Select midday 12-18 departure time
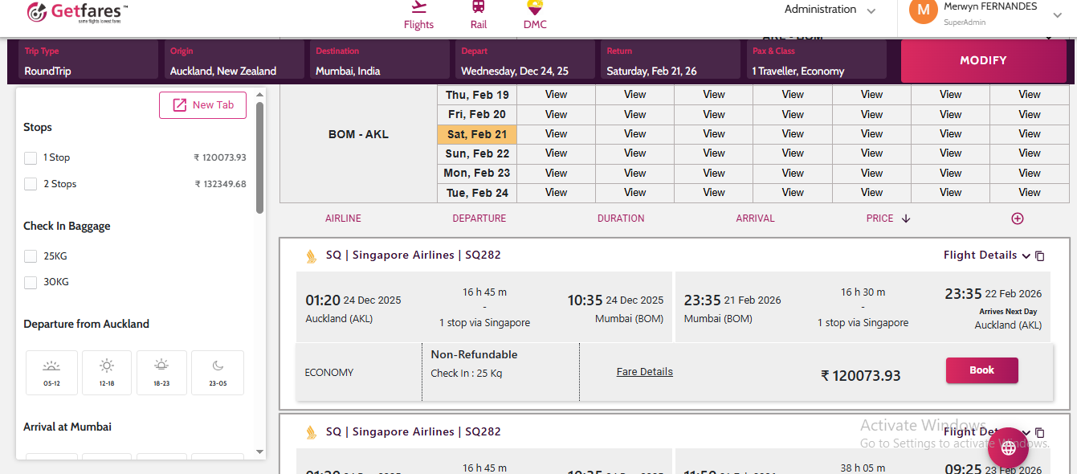 click(x=107, y=372)
